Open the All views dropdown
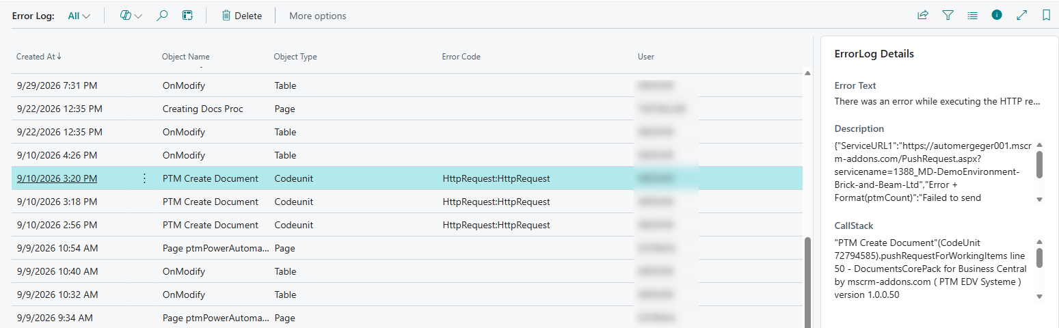This screenshot has height=328, width=1059. [79, 16]
